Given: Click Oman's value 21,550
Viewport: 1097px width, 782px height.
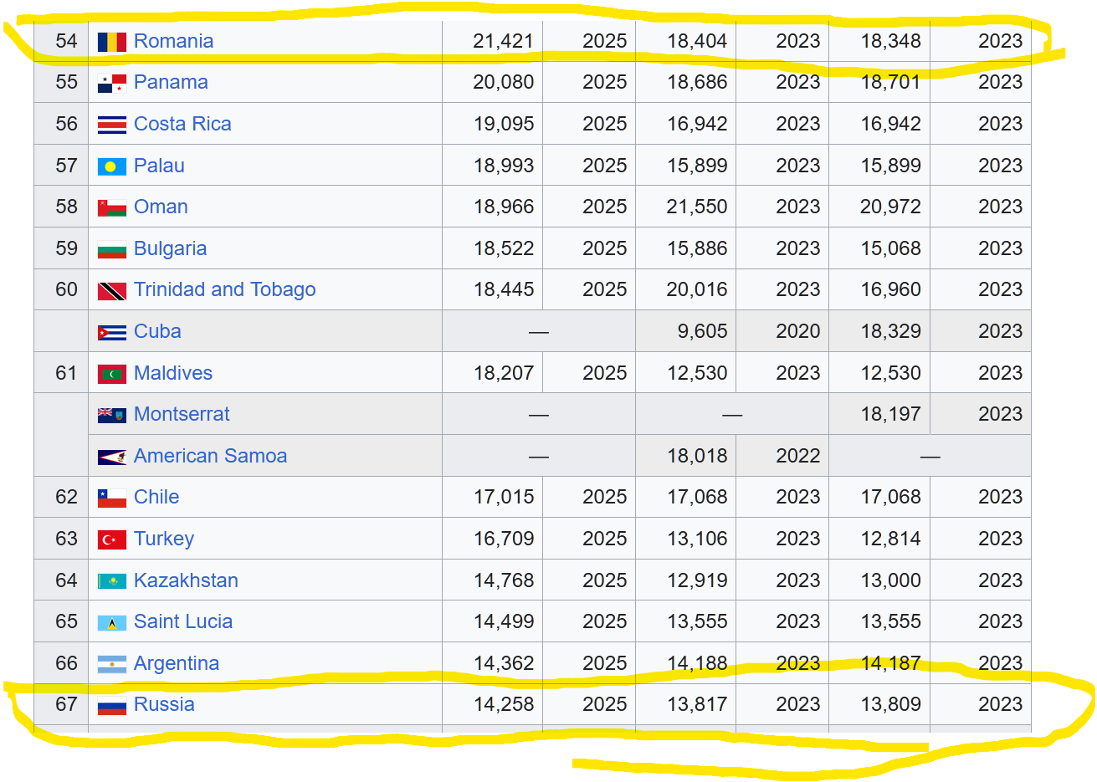Looking at the screenshot, I should coord(696,207).
